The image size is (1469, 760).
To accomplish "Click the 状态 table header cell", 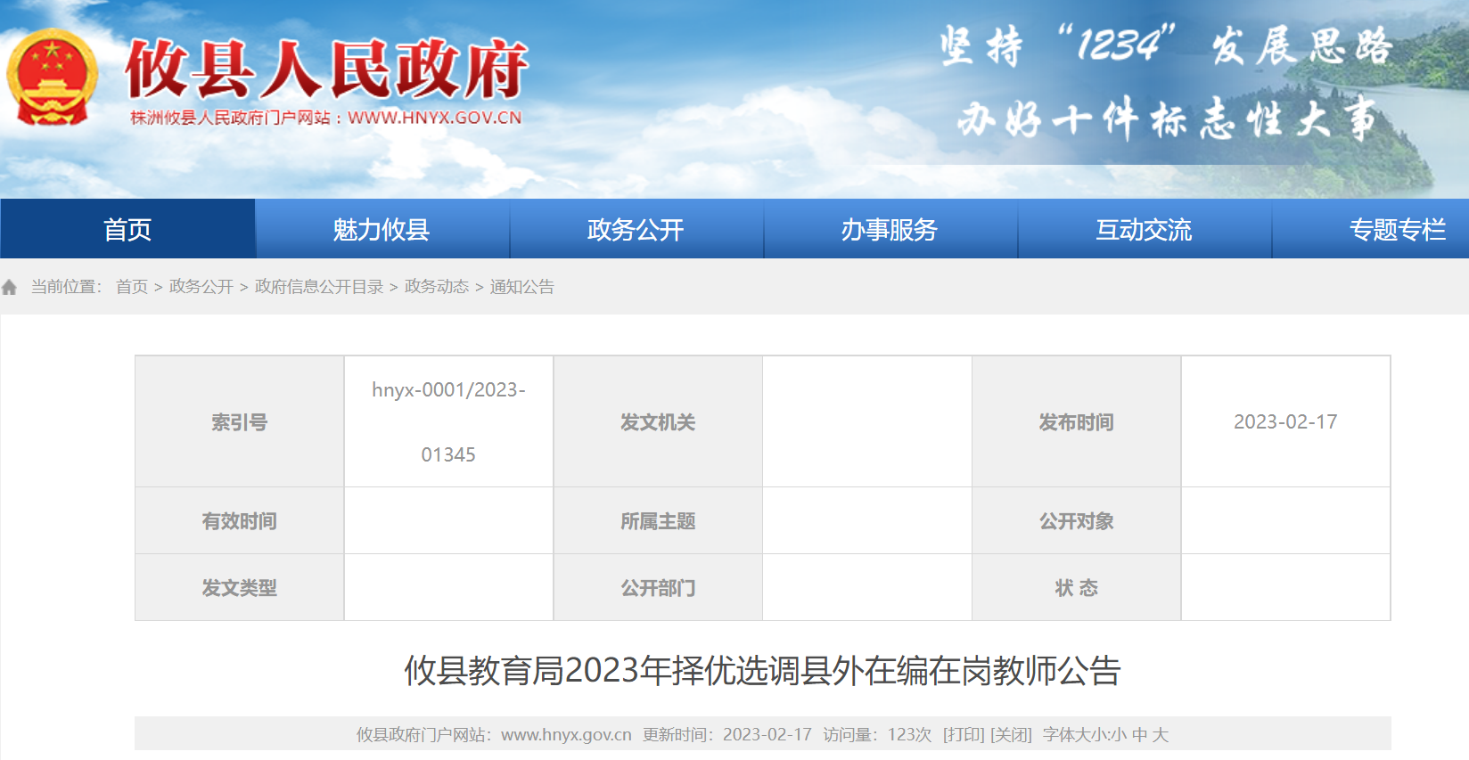I will 1076,588.
